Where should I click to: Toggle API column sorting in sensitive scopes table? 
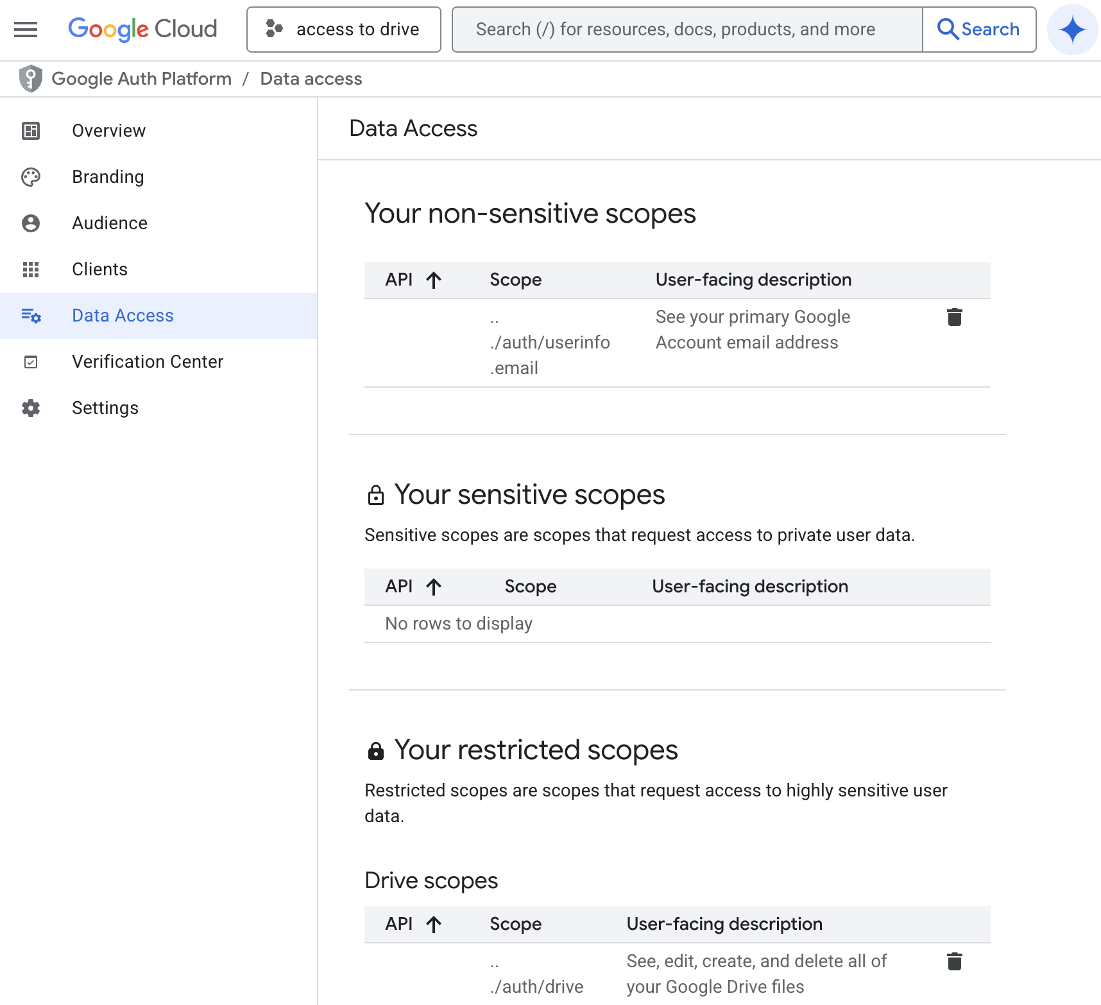434,586
